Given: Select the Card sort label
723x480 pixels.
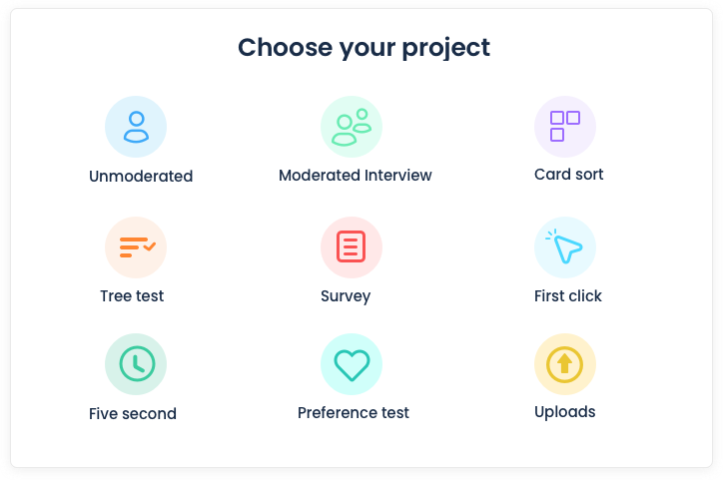Looking at the screenshot, I should coord(569,175).
